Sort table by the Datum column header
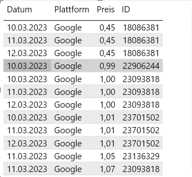This screenshot has height=177, width=192. pos(19,9)
